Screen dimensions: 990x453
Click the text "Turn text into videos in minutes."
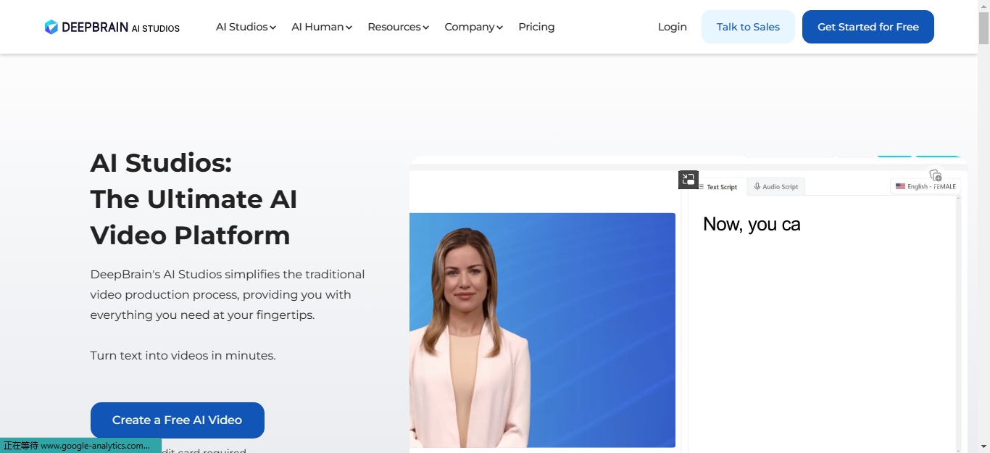183,356
